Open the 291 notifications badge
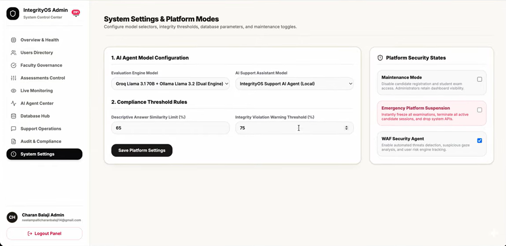Image resolution: width=506 pixels, height=246 pixels. [76, 12]
